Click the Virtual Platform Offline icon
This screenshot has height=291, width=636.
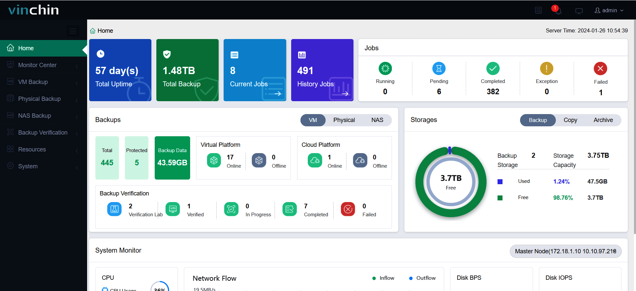259,160
